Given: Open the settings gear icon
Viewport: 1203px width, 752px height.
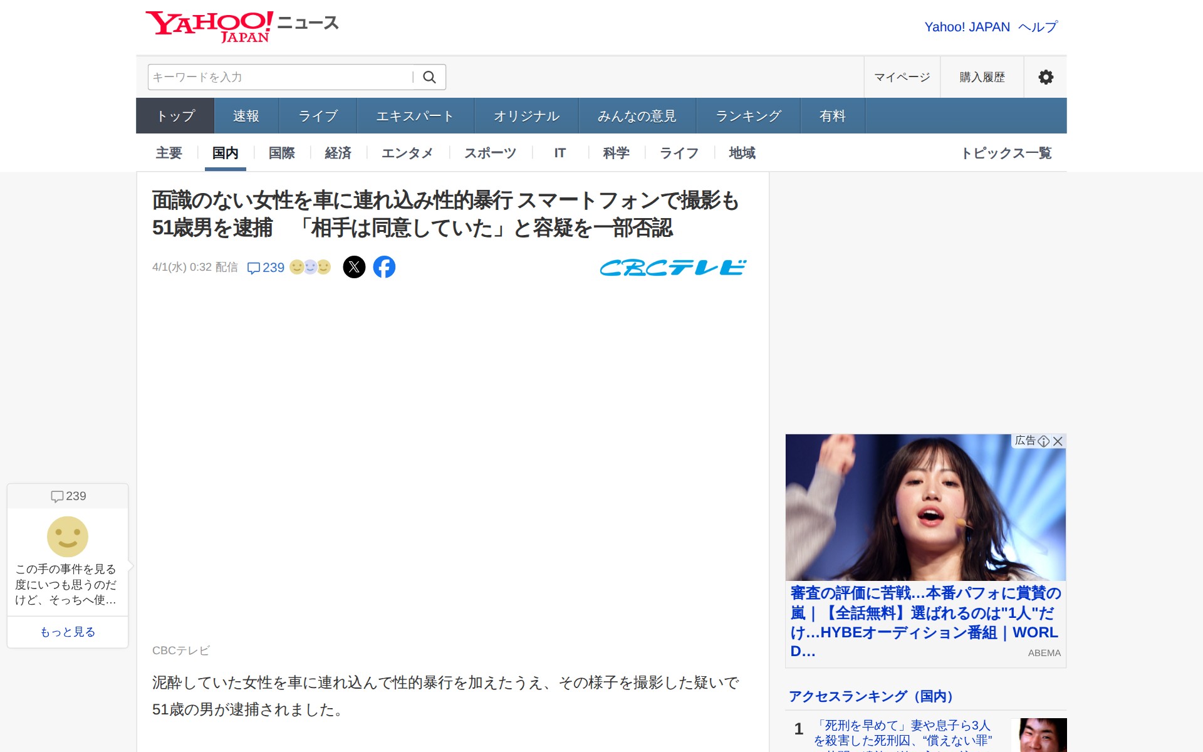Looking at the screenshot, I should coord(1045,77).
